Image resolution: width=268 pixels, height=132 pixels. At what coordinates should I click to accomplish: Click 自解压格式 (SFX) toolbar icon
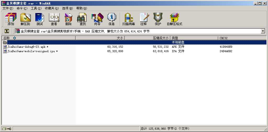tap(175, 19)
